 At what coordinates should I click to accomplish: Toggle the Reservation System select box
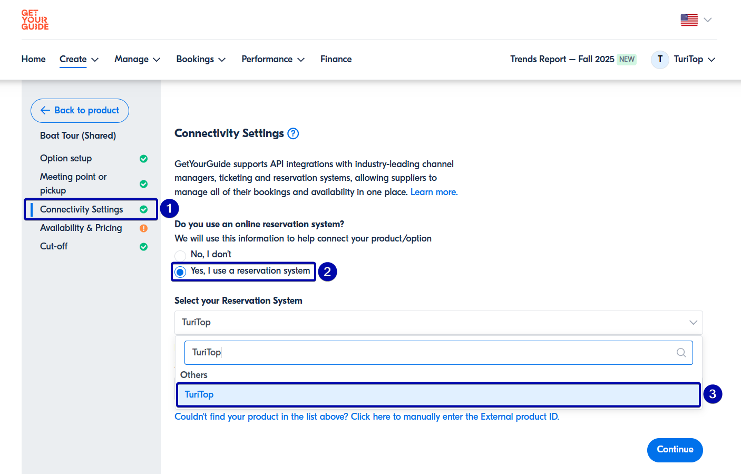(438, 323)
